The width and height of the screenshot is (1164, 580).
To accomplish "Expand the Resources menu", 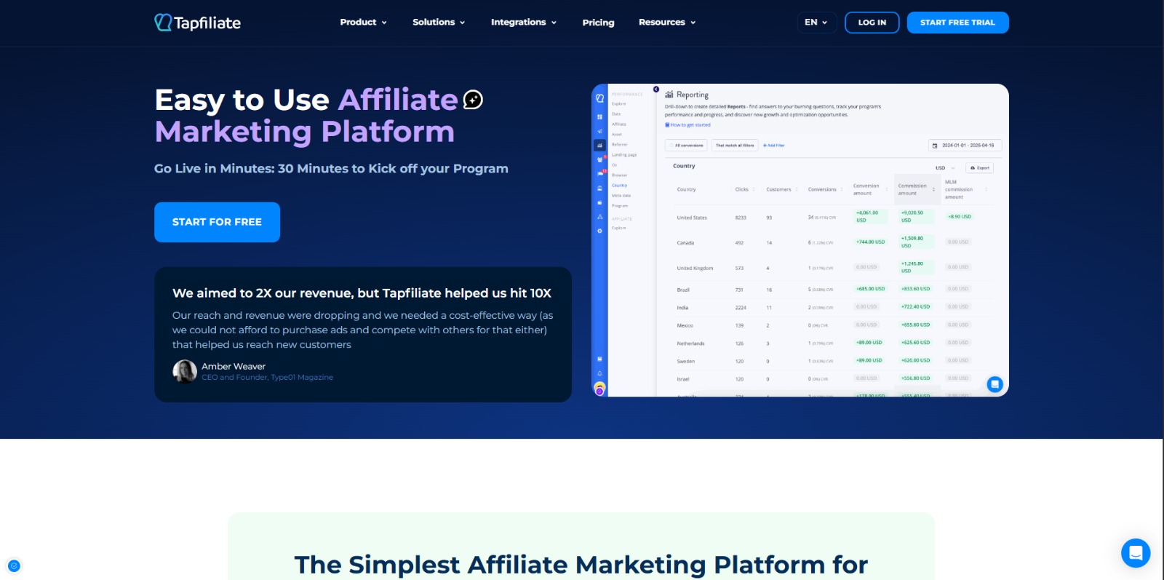I will pyautogui.click(x=666, y=22).
